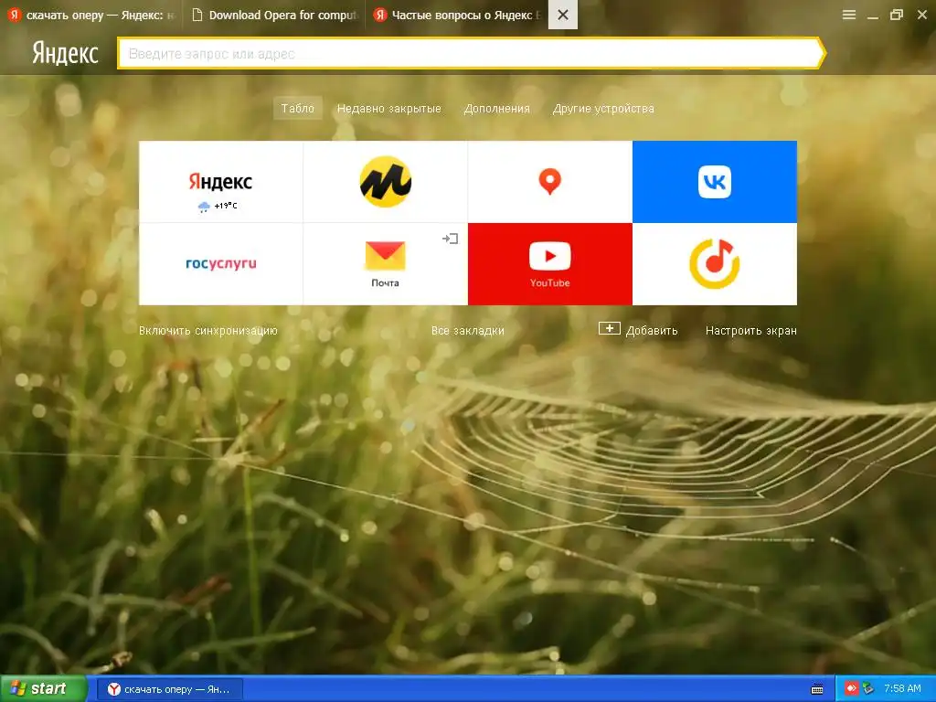Open the Yandex tile with weather

pyautogui.click(x=221, y=182)
